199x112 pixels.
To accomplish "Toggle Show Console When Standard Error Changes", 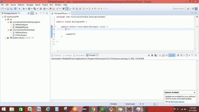I will (174, 55).
